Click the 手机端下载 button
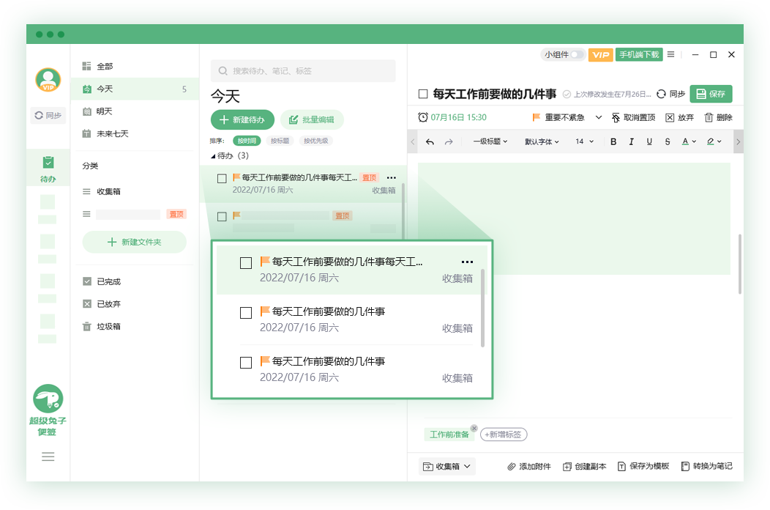 pyautogui.click(x=639, y=54)
